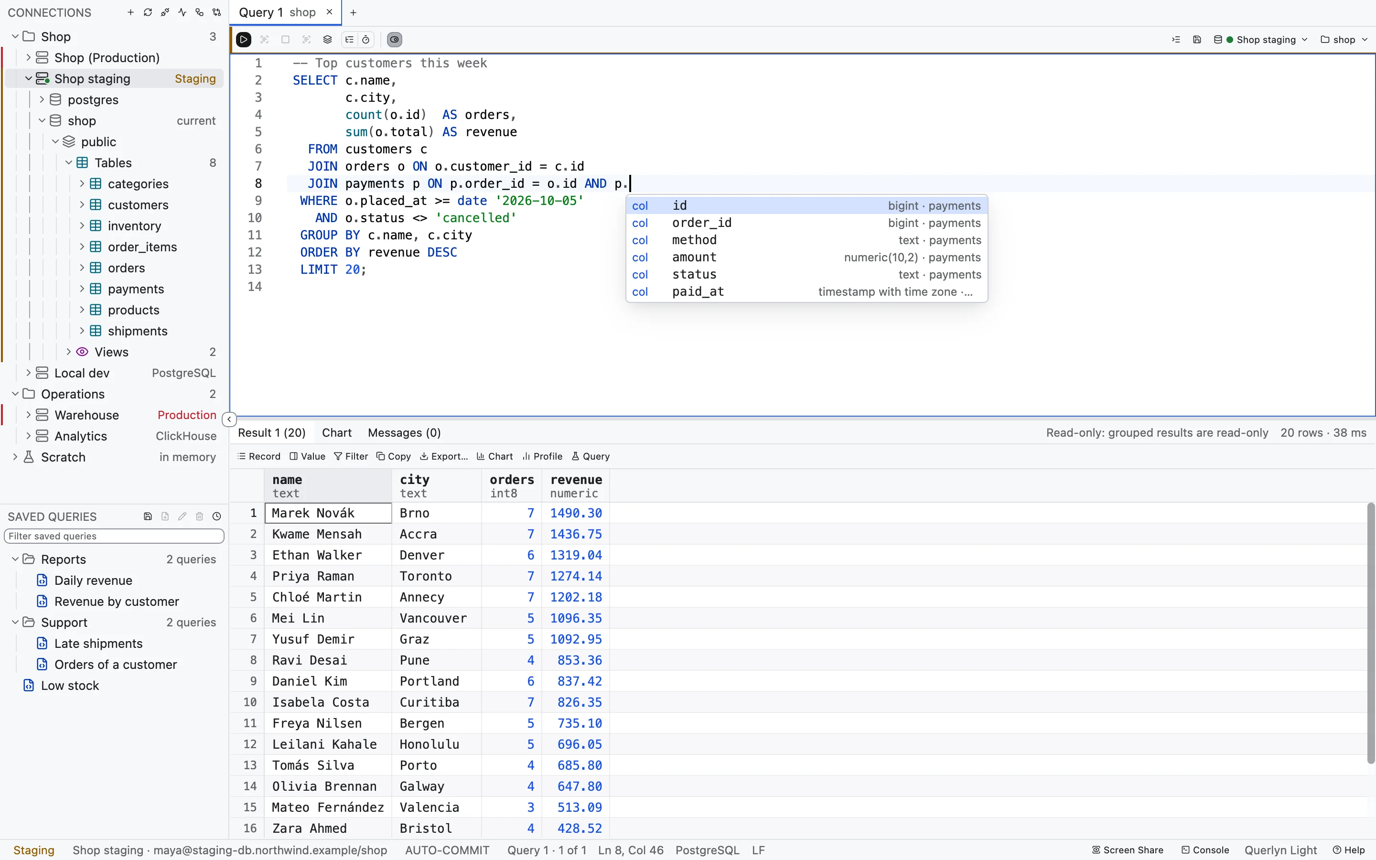Viewport: 1376px width, 860px height.
Task: Click the refresh connections icon
Action: [x=148, y=12]
